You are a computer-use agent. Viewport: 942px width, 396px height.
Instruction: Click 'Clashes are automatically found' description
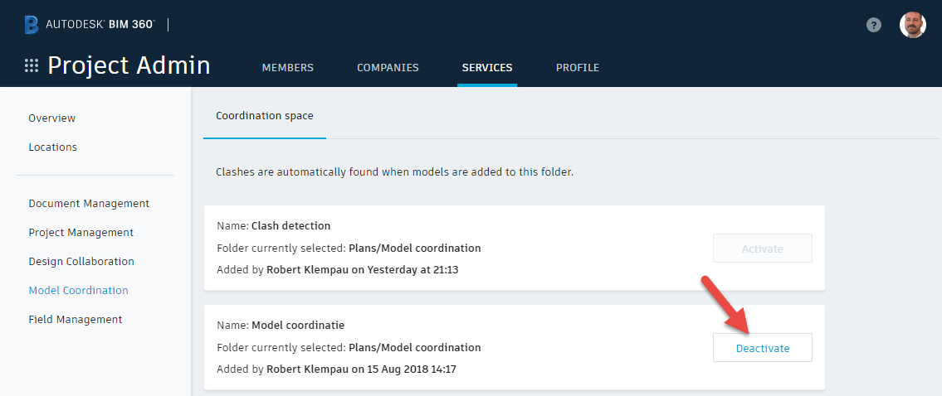click(395, 172)
